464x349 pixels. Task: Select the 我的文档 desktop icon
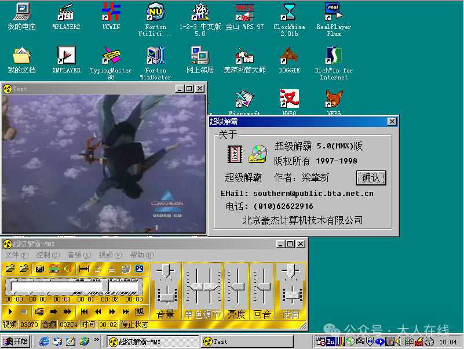21,60
